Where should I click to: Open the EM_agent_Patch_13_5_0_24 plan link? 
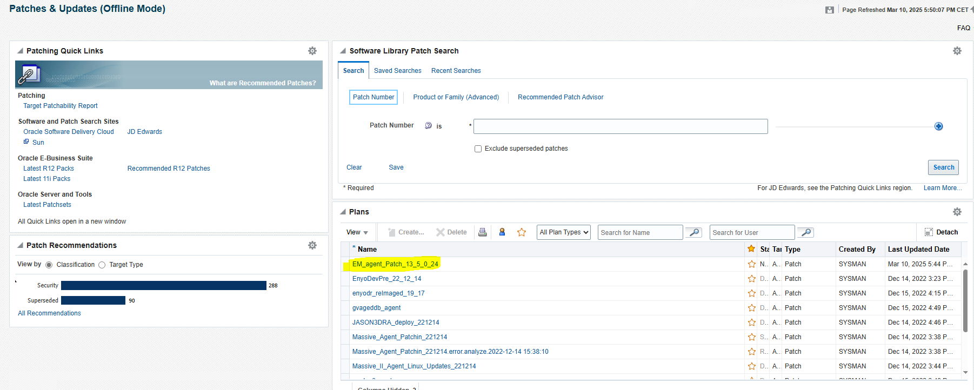(395, 264)
